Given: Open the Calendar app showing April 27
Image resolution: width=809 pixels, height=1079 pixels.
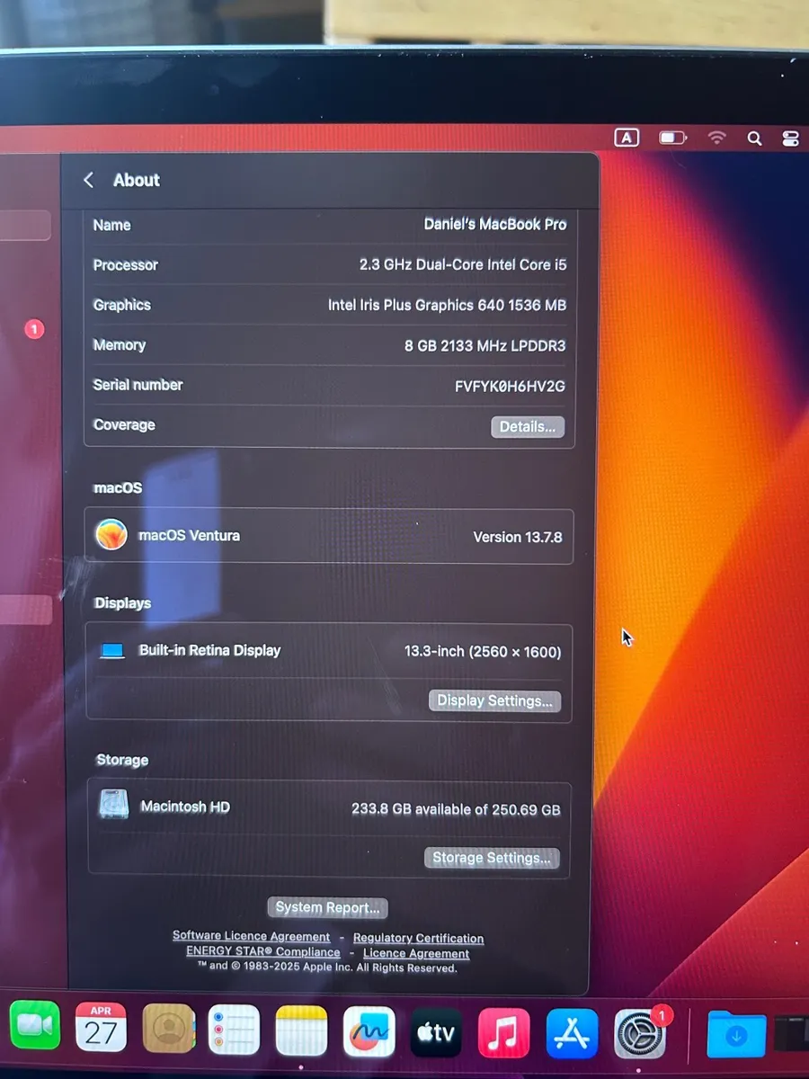Looking at the screenshot, I should tap(100, 1025).
